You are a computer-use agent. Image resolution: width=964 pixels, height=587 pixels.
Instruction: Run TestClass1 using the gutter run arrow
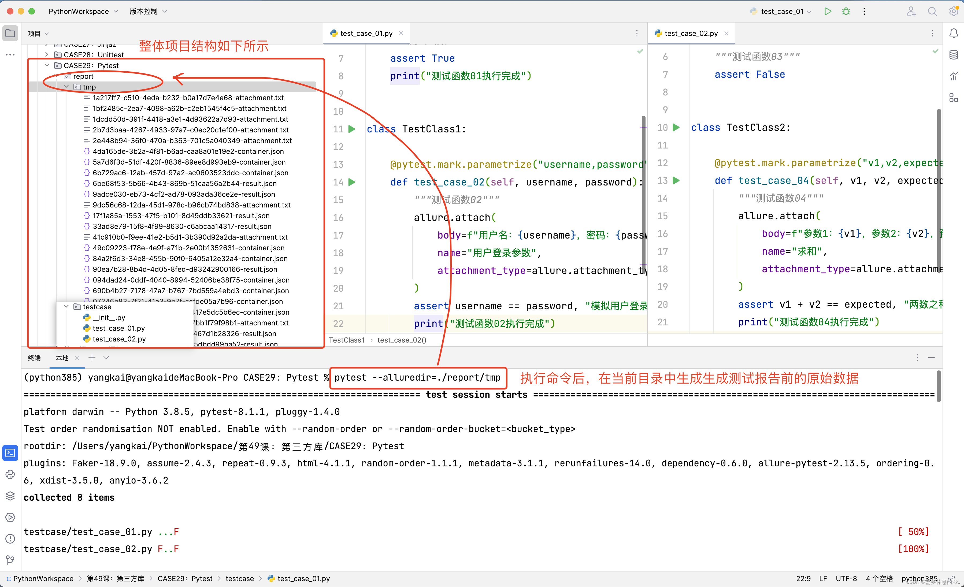[x=352, y=129]
